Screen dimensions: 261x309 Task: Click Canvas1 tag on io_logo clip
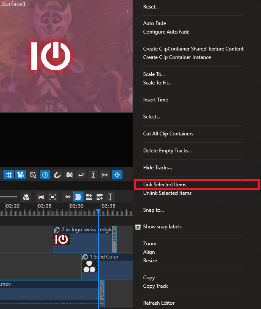click(114, 239)
